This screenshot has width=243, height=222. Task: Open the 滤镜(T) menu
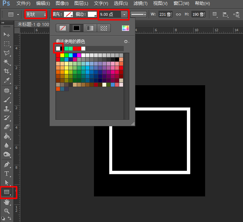(x=140, y=3)
